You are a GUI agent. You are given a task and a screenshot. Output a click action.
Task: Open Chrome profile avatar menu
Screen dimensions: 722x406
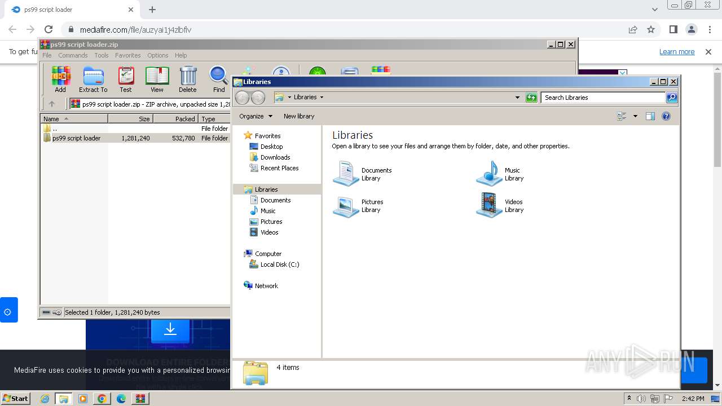[692, 29]
